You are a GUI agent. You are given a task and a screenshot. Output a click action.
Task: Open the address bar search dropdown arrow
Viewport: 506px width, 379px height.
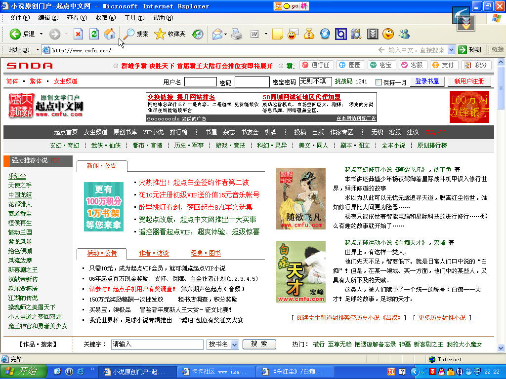click(451, 50)
